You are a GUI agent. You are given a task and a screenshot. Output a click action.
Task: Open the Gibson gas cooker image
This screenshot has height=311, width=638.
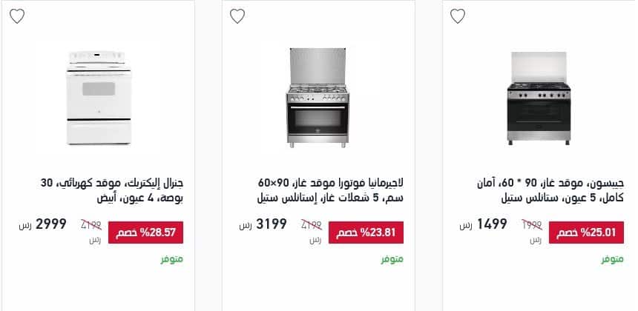pyautogui.click(x=539, y=98)
